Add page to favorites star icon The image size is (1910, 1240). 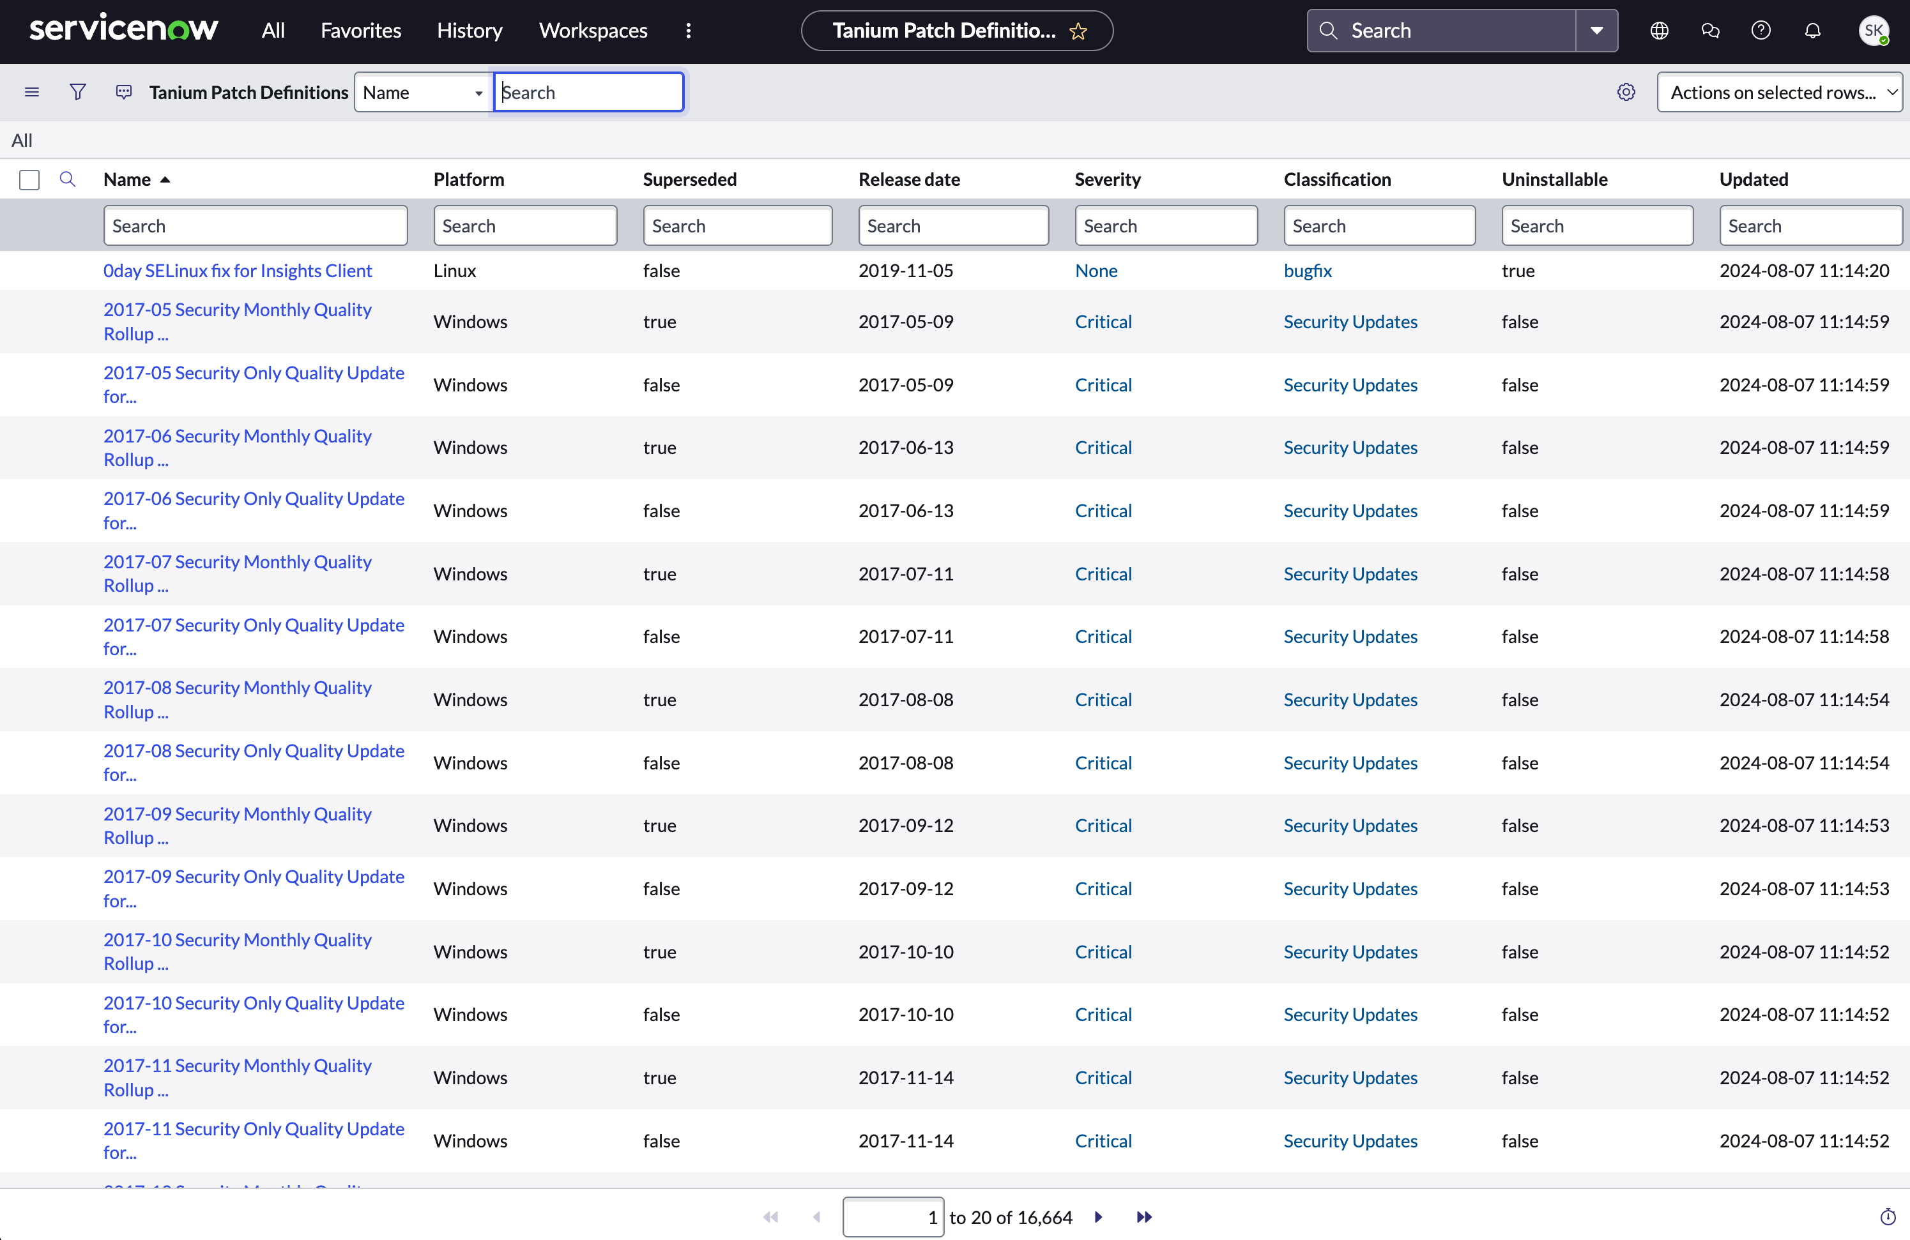(1078, 31)
